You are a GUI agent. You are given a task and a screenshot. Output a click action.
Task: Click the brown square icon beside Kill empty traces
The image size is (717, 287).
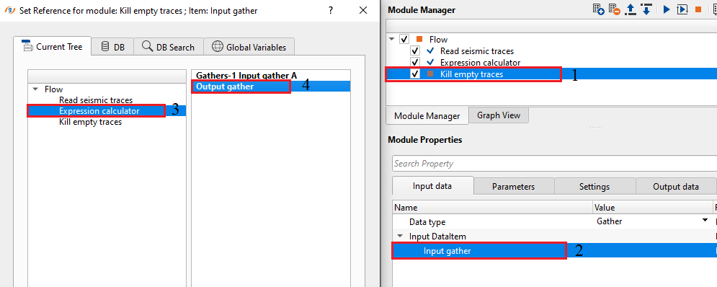(430, 74)
